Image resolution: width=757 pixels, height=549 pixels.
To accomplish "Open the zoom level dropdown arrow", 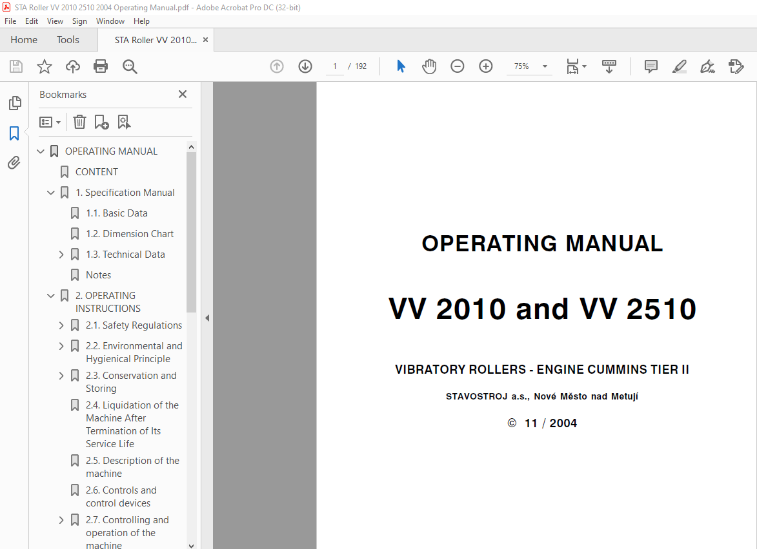I will point(545,66).
